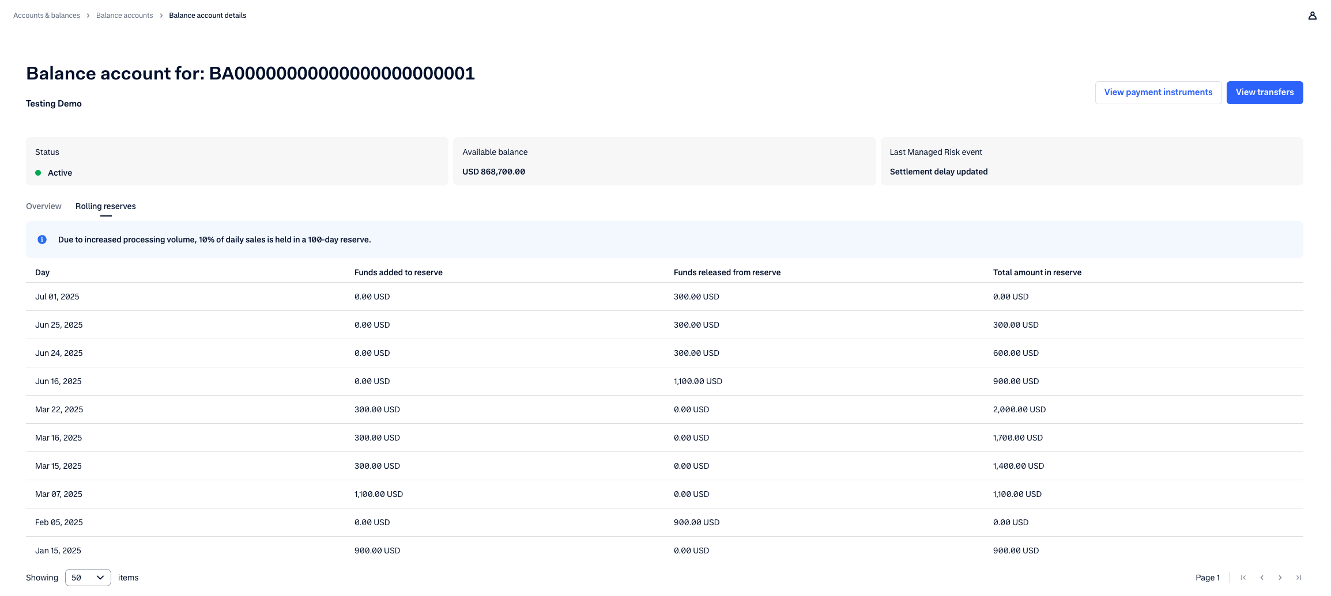Click the Funds released from reserve header
The width and height of the screenshot is (1331, 596).
pyautogui.click(x=727, y=272)
